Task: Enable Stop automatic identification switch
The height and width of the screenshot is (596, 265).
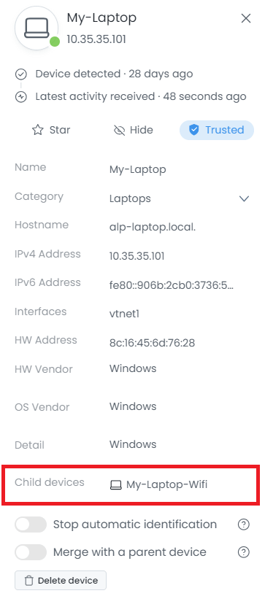Action: (x=31, y=525)
